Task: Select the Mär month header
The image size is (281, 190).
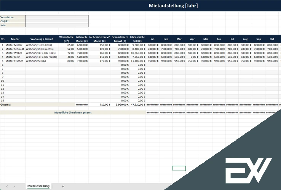Action: tap(179, 39)
